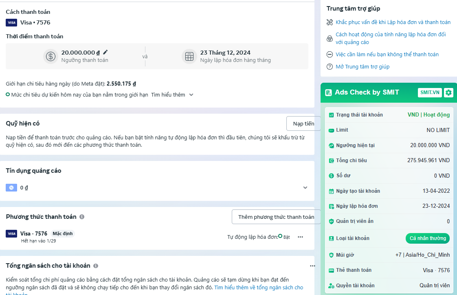Expand the Tín dụng quảng cáo section

point(305,188)
